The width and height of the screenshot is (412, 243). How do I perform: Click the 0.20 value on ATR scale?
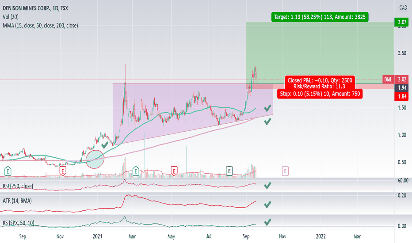[x=402, y=195]
